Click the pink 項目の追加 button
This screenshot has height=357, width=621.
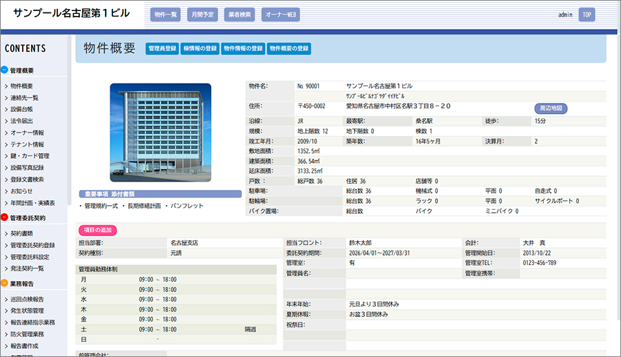point(97,230)
